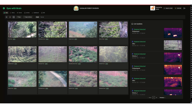
Task: Click elephant icon on the 17:33:46 alert
Action: pyautogui.click(x=132, y=42)
